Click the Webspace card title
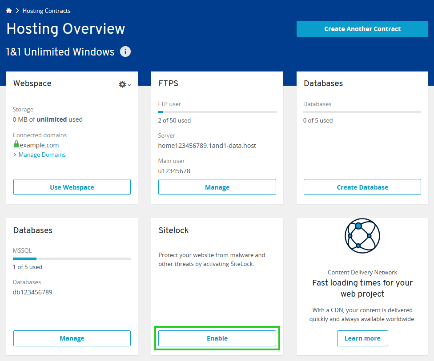 pos(32,83)
